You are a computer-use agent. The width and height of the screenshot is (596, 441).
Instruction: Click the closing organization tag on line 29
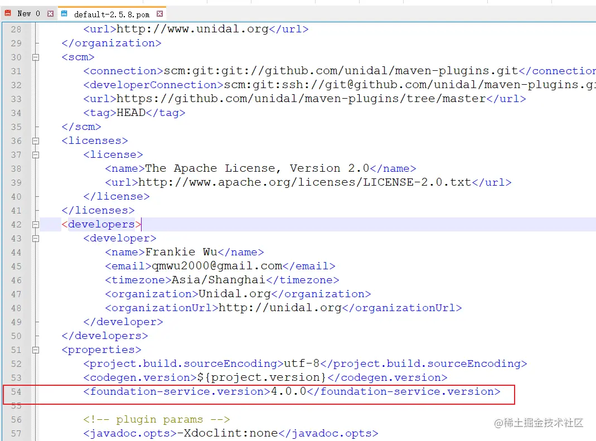coord(112,43)
